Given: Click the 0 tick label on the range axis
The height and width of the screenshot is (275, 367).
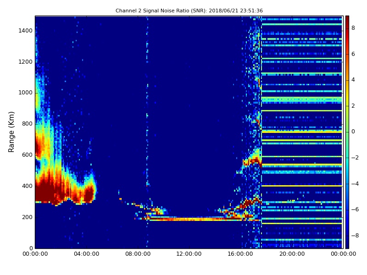Looking at the screenshot, I should click(x=31, y=248).
